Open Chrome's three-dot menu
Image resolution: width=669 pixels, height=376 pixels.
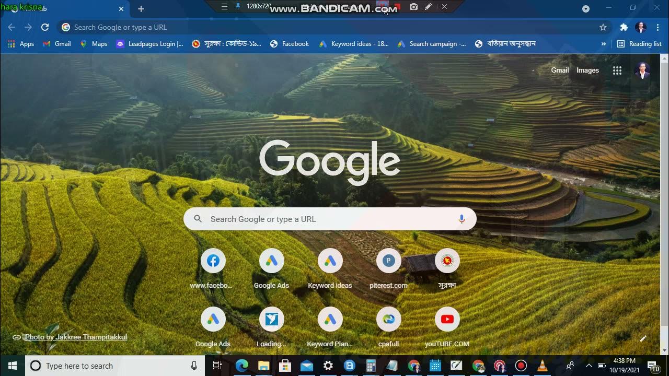tap(657, 27)
